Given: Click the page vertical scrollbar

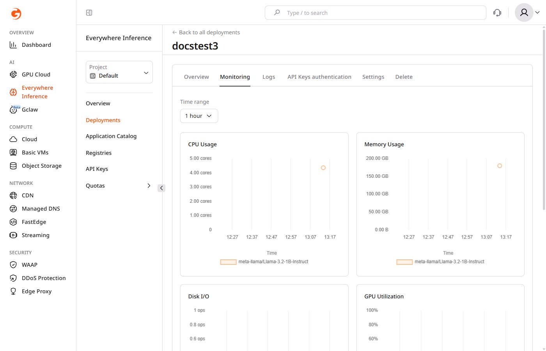Looking at the screenshot, I should pyautogui.click(x=544, y=119).
